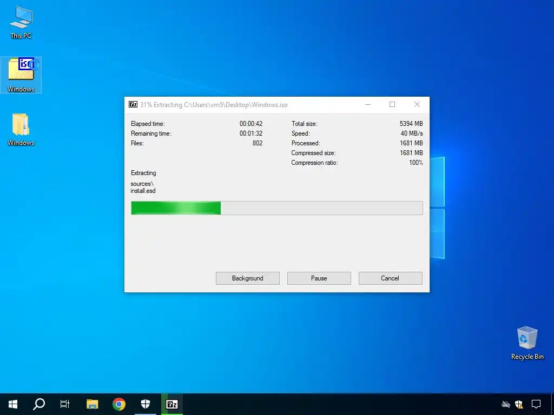Close the extracting dialog
Viewport: 554px width, 415px height.
(417, 104)
